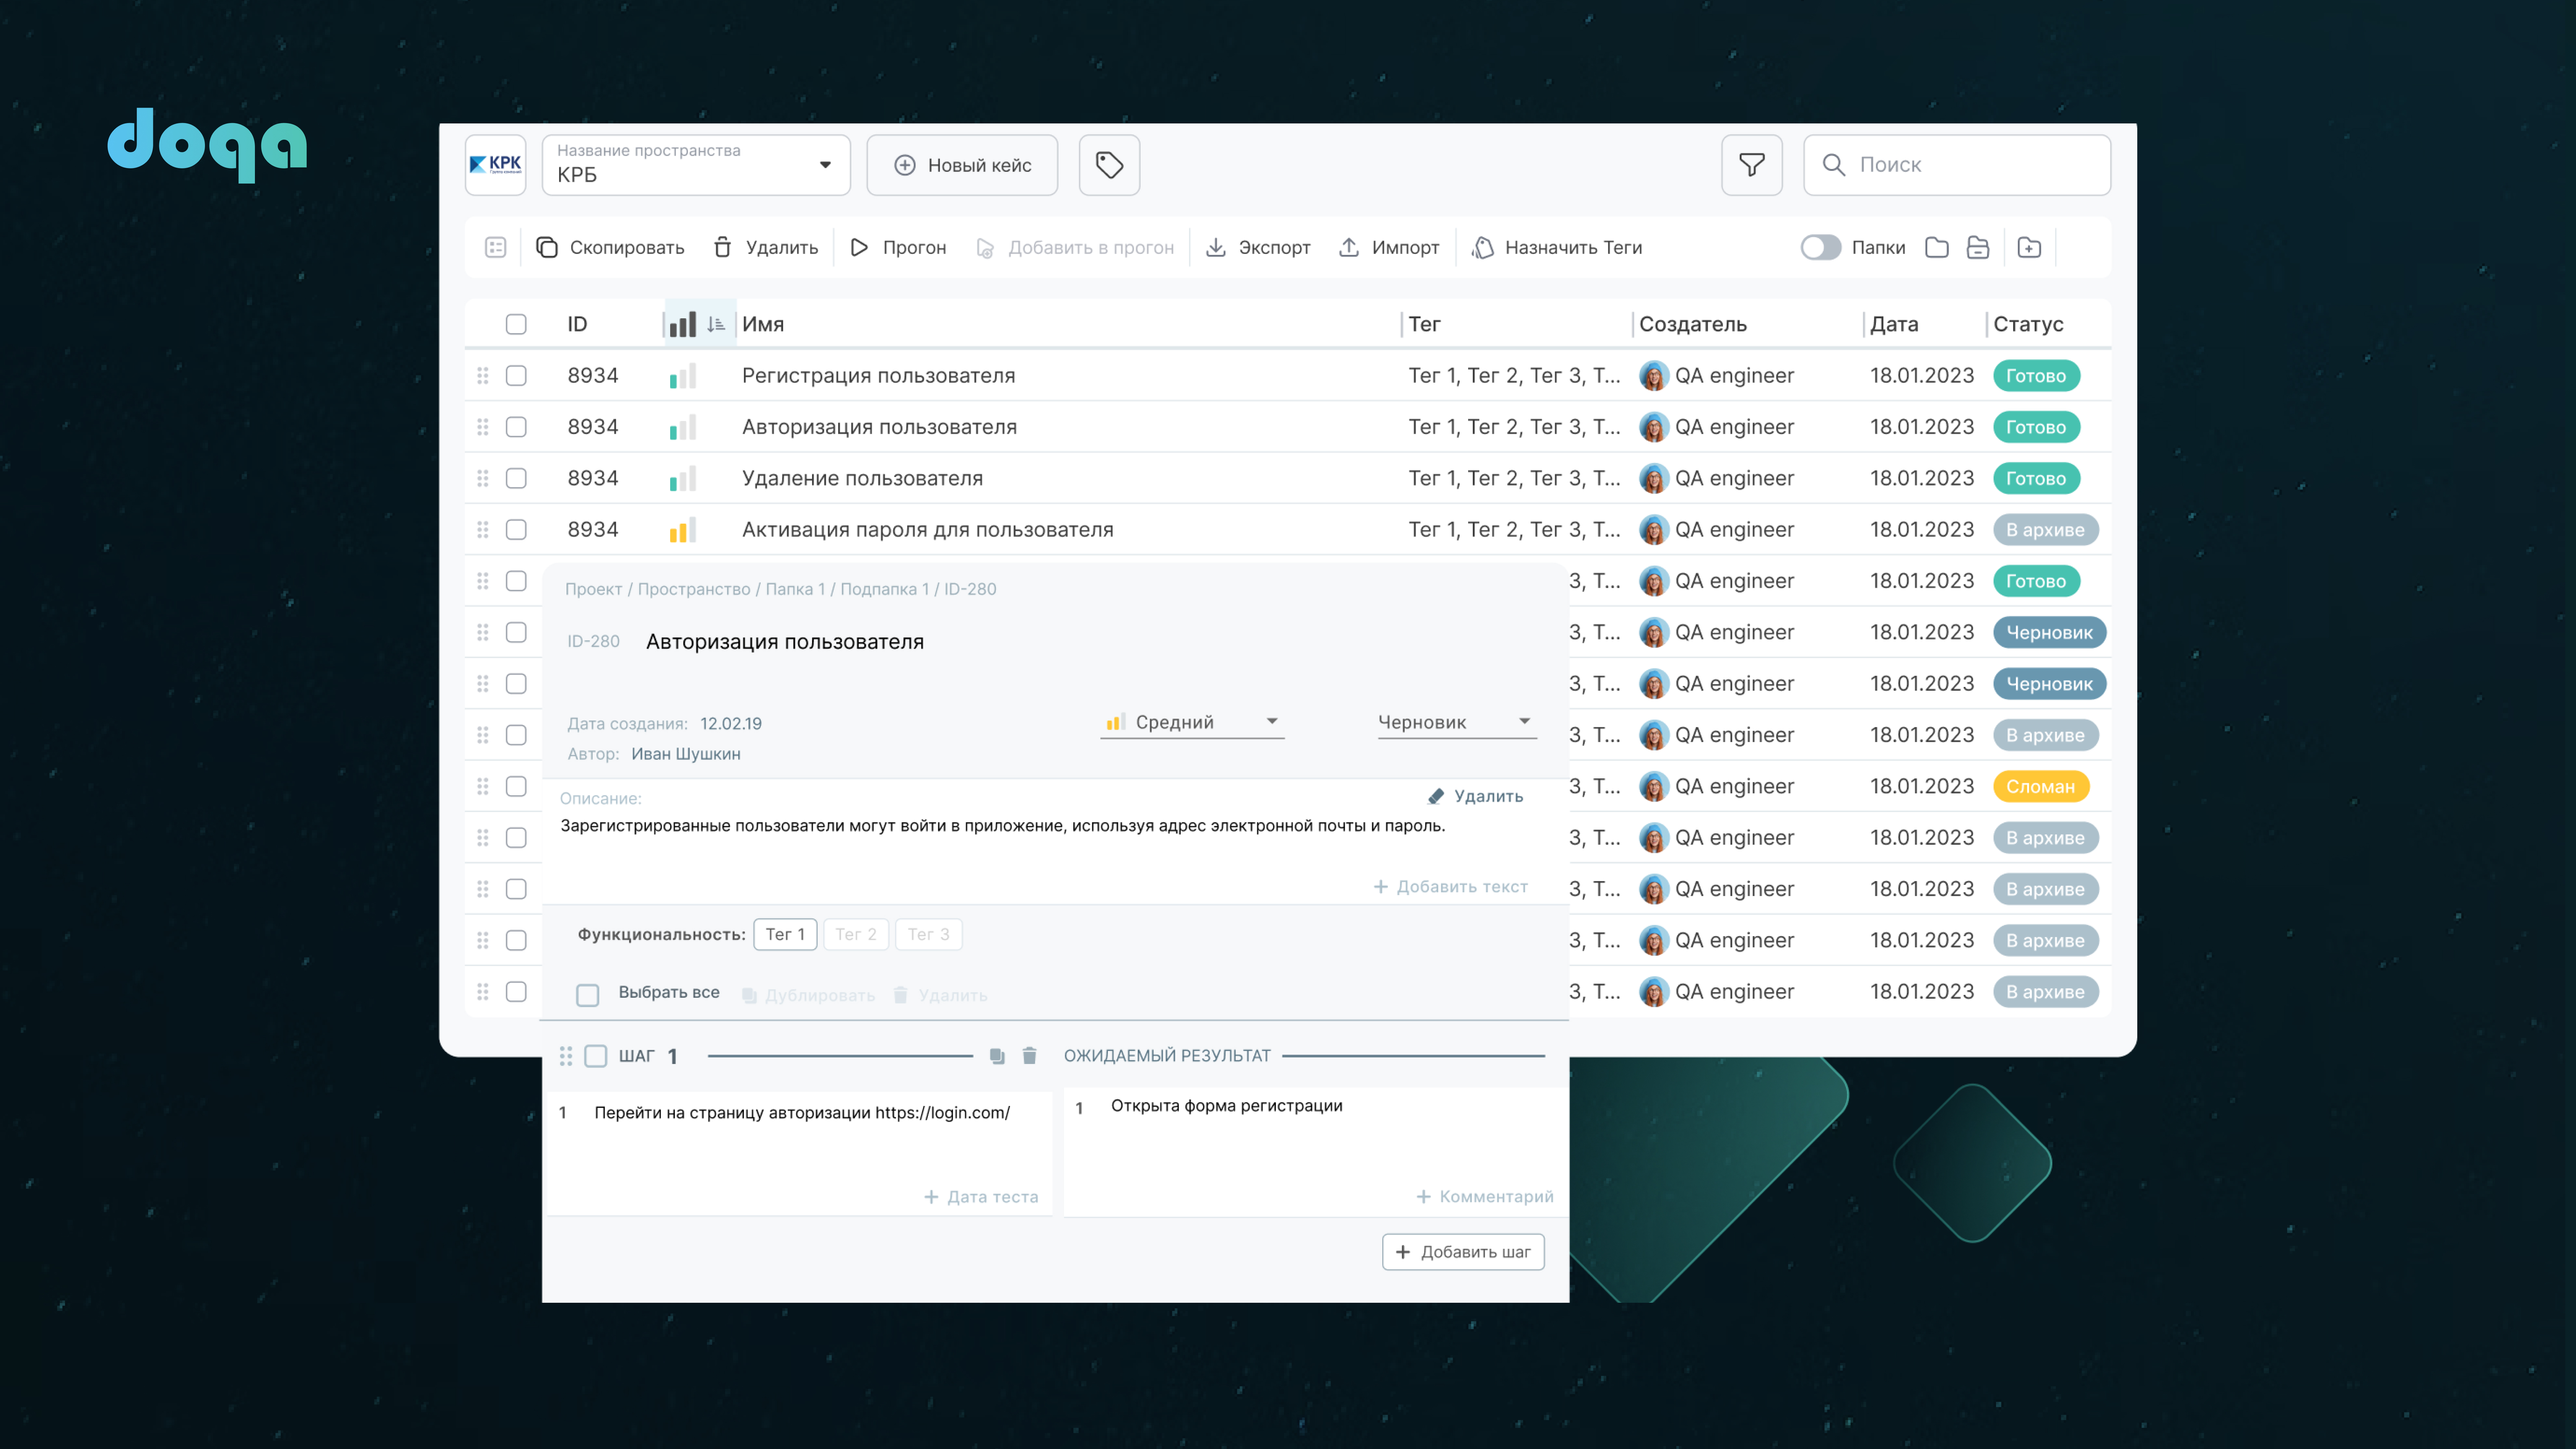This screenshot has height=1449, width=2576.
Task: Expand the Средний priority dropdown
Action: pyautogui.click(x=1192, y=722)
